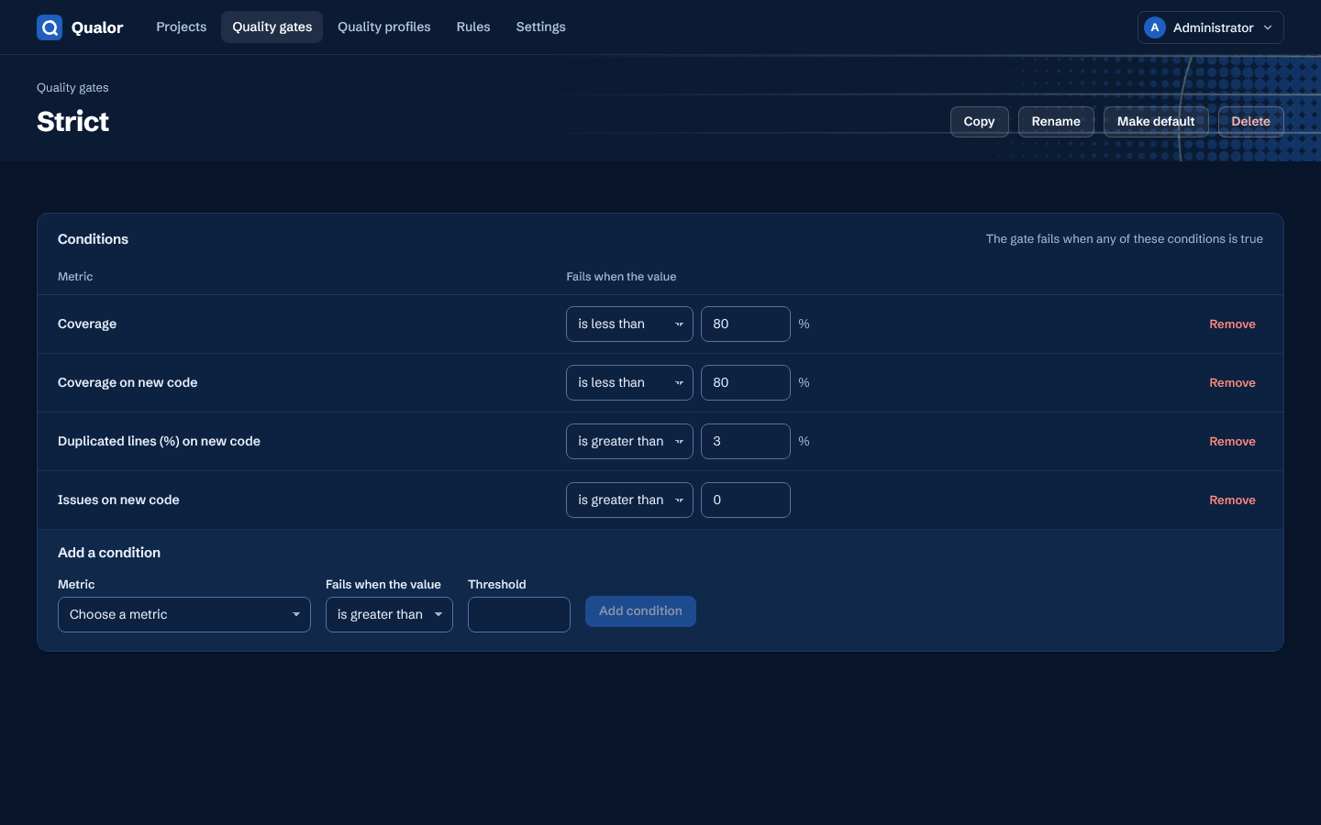Click the Administrator avatar icon
The height and width of the screenshot is (825, 1321).
coord(1155,27)
